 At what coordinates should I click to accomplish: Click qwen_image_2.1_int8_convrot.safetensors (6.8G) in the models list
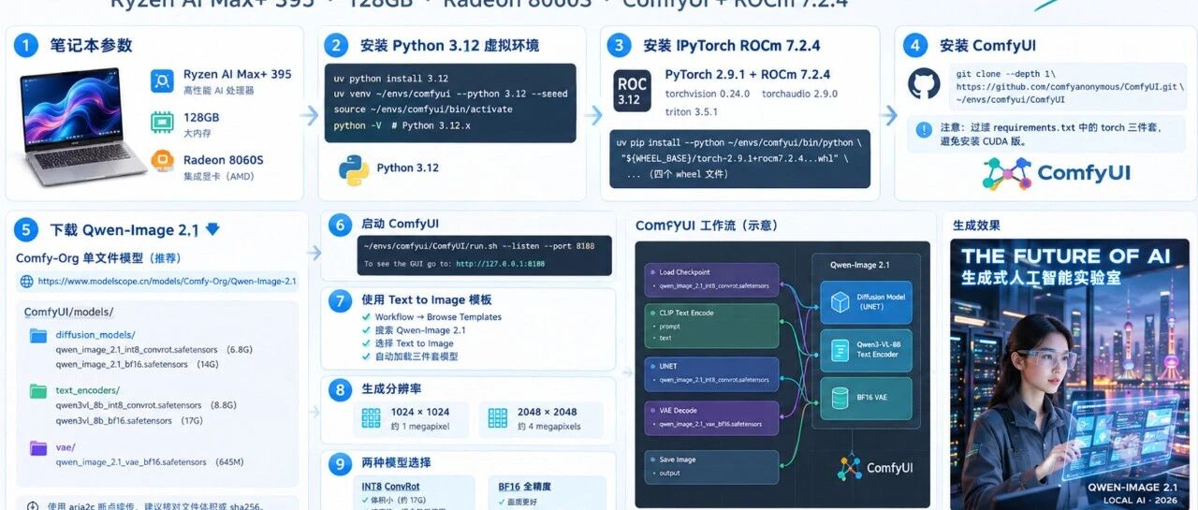tap(153, 350)
